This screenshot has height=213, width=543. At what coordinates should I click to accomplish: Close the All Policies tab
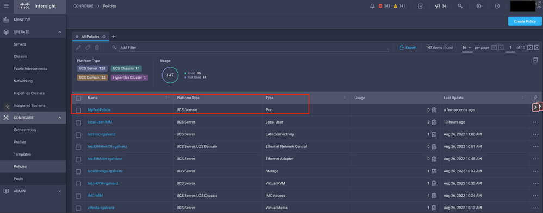104,37
